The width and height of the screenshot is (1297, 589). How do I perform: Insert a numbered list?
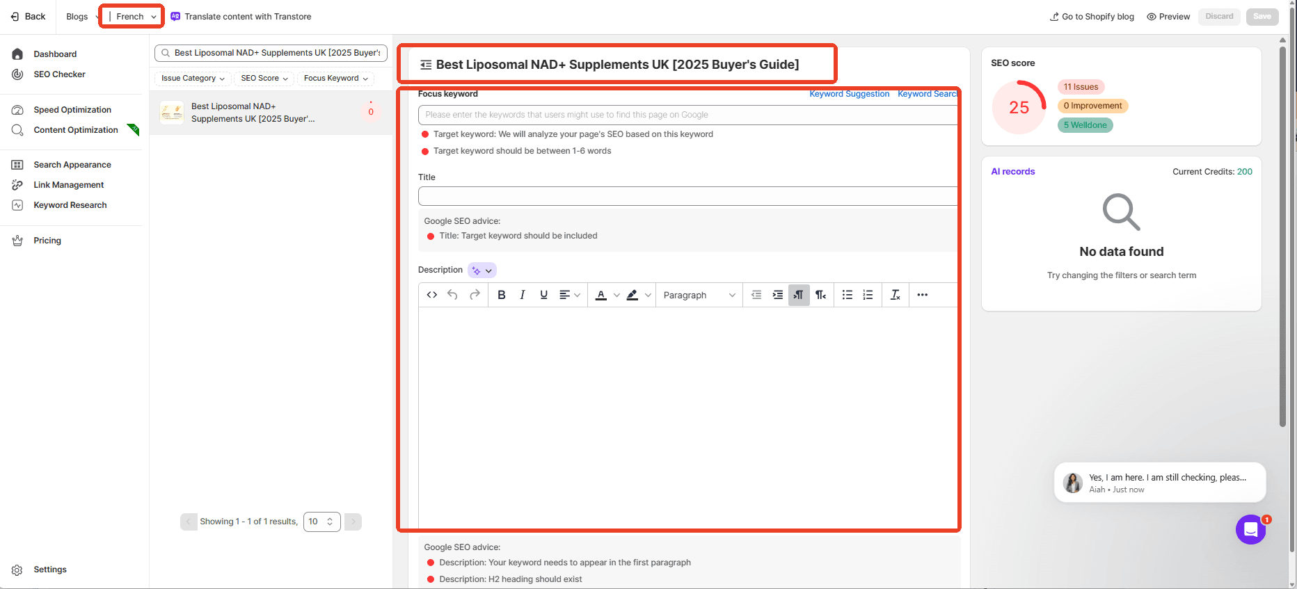tap(868, 295)
